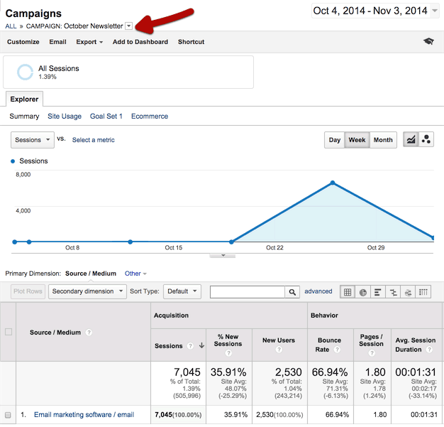This screenshot has width=444, height=427.
Task: Check the select-all rows checkbox
Action: [9, 332]
